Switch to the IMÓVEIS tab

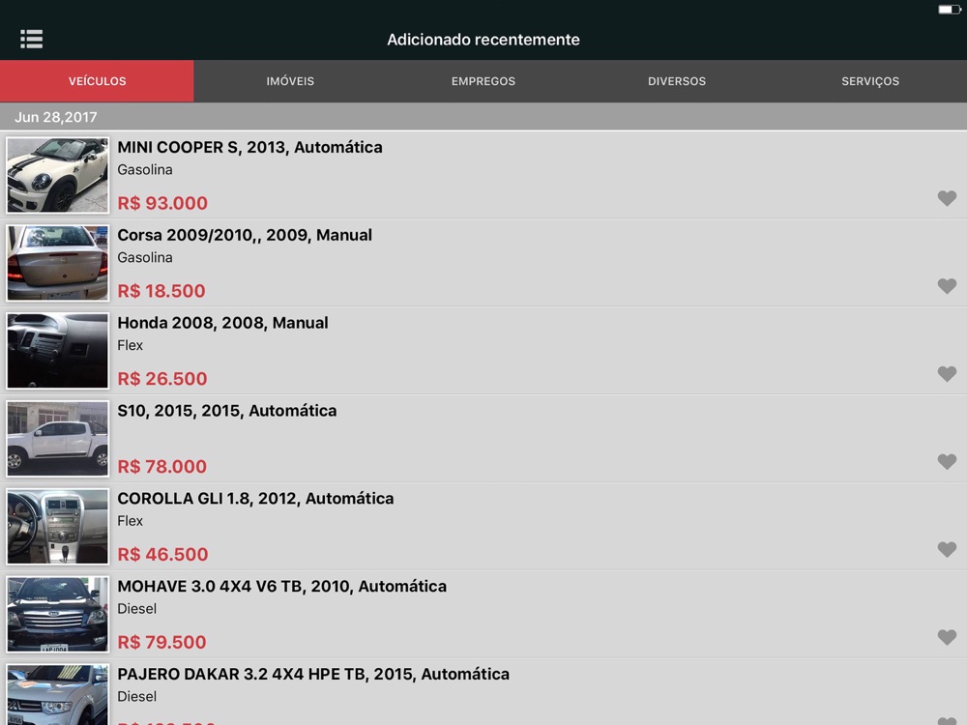[x=290, y=81]
